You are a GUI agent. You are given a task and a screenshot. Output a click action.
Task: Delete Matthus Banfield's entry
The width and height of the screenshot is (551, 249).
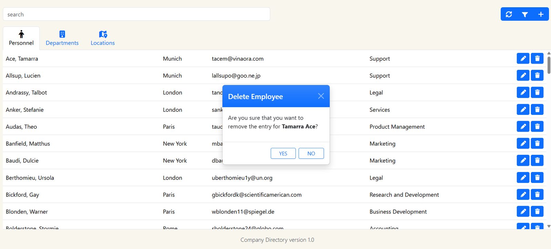537,143
